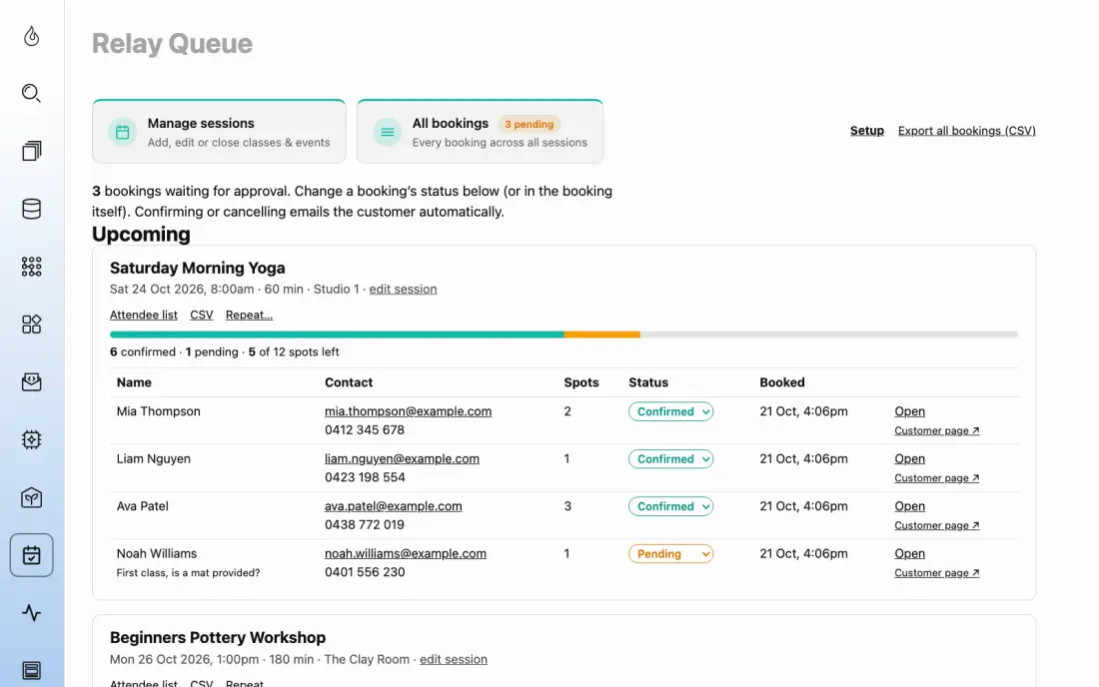The width and height of the screenshot is (1099, 687).
Task: Open the chip settings icon in sidebar
Action: pos(32,439)
